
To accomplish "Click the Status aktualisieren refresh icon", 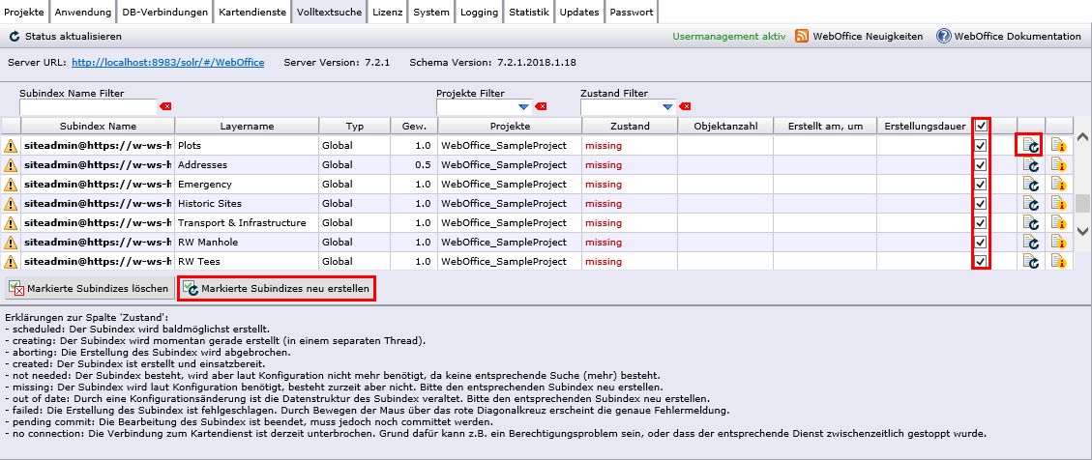I will point(14,36).
